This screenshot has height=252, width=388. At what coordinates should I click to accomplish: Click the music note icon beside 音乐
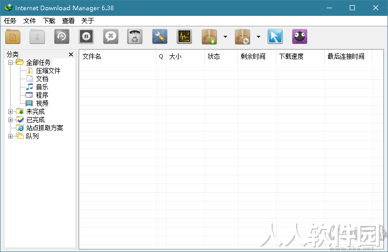[30, 87]
